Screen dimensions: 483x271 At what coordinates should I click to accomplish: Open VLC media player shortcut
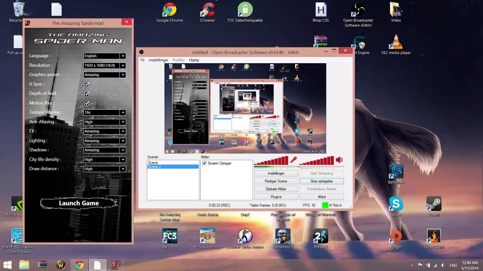[x=396, y=45]
